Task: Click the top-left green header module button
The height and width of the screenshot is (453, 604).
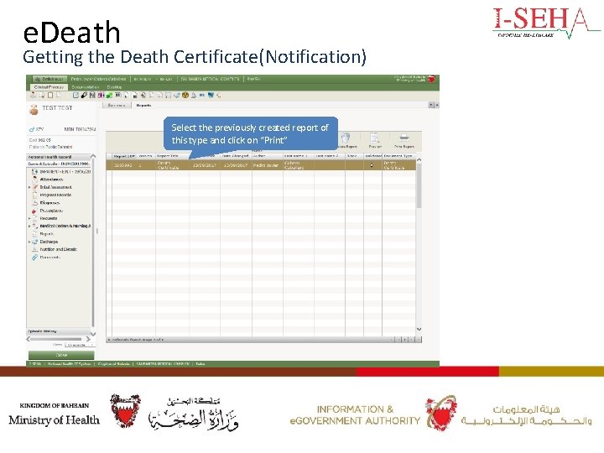Action: pos(49,79)
